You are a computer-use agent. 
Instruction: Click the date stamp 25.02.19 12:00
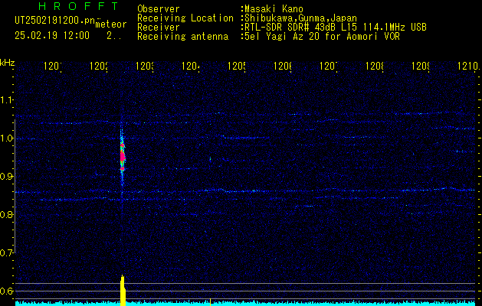[x=51, y=35]
